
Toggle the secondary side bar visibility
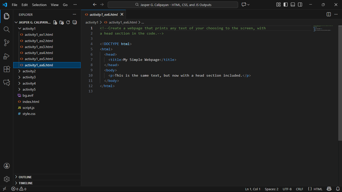point(300,5)
